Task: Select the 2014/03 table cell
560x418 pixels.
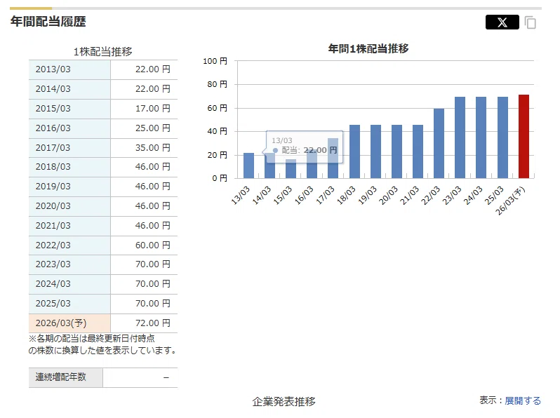Action: (69, 89)
